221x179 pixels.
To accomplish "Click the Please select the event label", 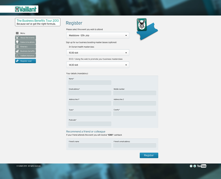I will (84, 30).
